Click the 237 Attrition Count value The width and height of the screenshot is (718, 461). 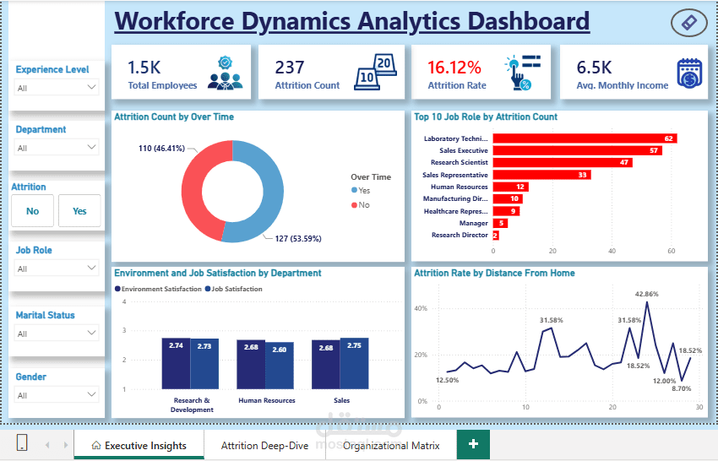coord(290,68)
